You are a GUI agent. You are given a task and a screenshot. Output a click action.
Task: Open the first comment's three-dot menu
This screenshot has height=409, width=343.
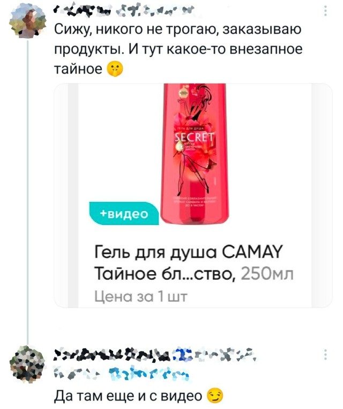[x=325, y=11]
